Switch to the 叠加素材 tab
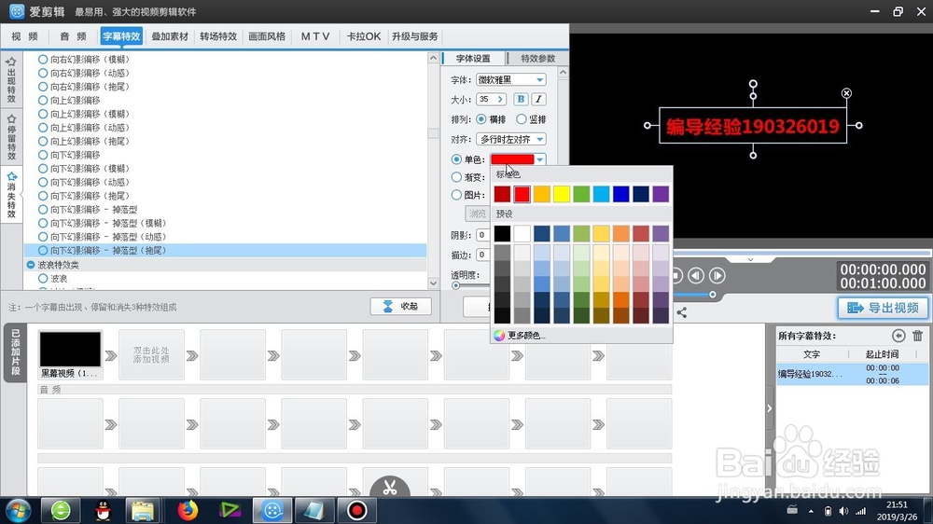 (170, 36)
